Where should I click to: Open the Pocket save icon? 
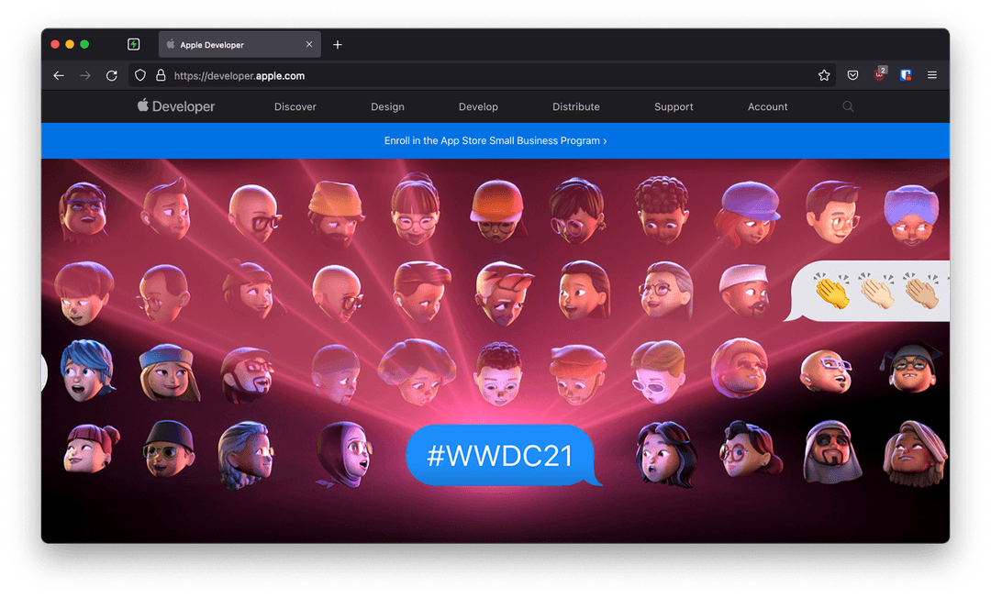click(852, 76)
